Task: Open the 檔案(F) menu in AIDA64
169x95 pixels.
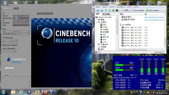Action: [98, 7]
